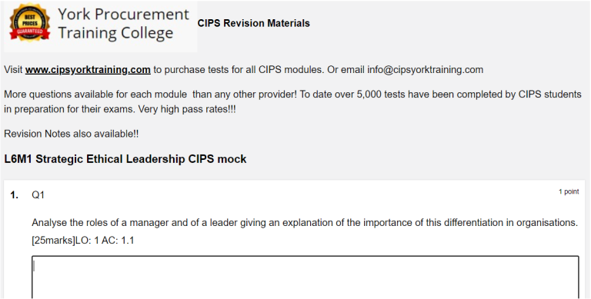Click the text cursor in answer field

[34, 266]
